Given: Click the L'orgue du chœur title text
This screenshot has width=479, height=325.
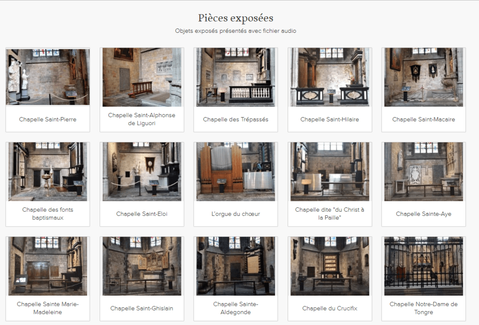Looking at the screenshot, I should pos(236,214).
